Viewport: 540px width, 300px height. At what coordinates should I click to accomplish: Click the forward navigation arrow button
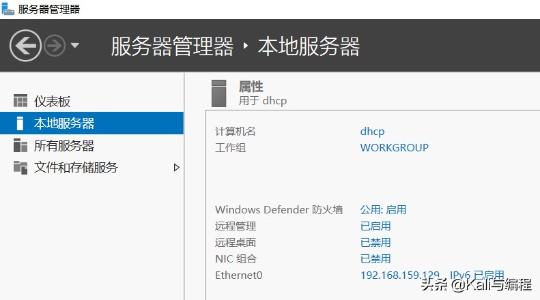tap(55, 46)
